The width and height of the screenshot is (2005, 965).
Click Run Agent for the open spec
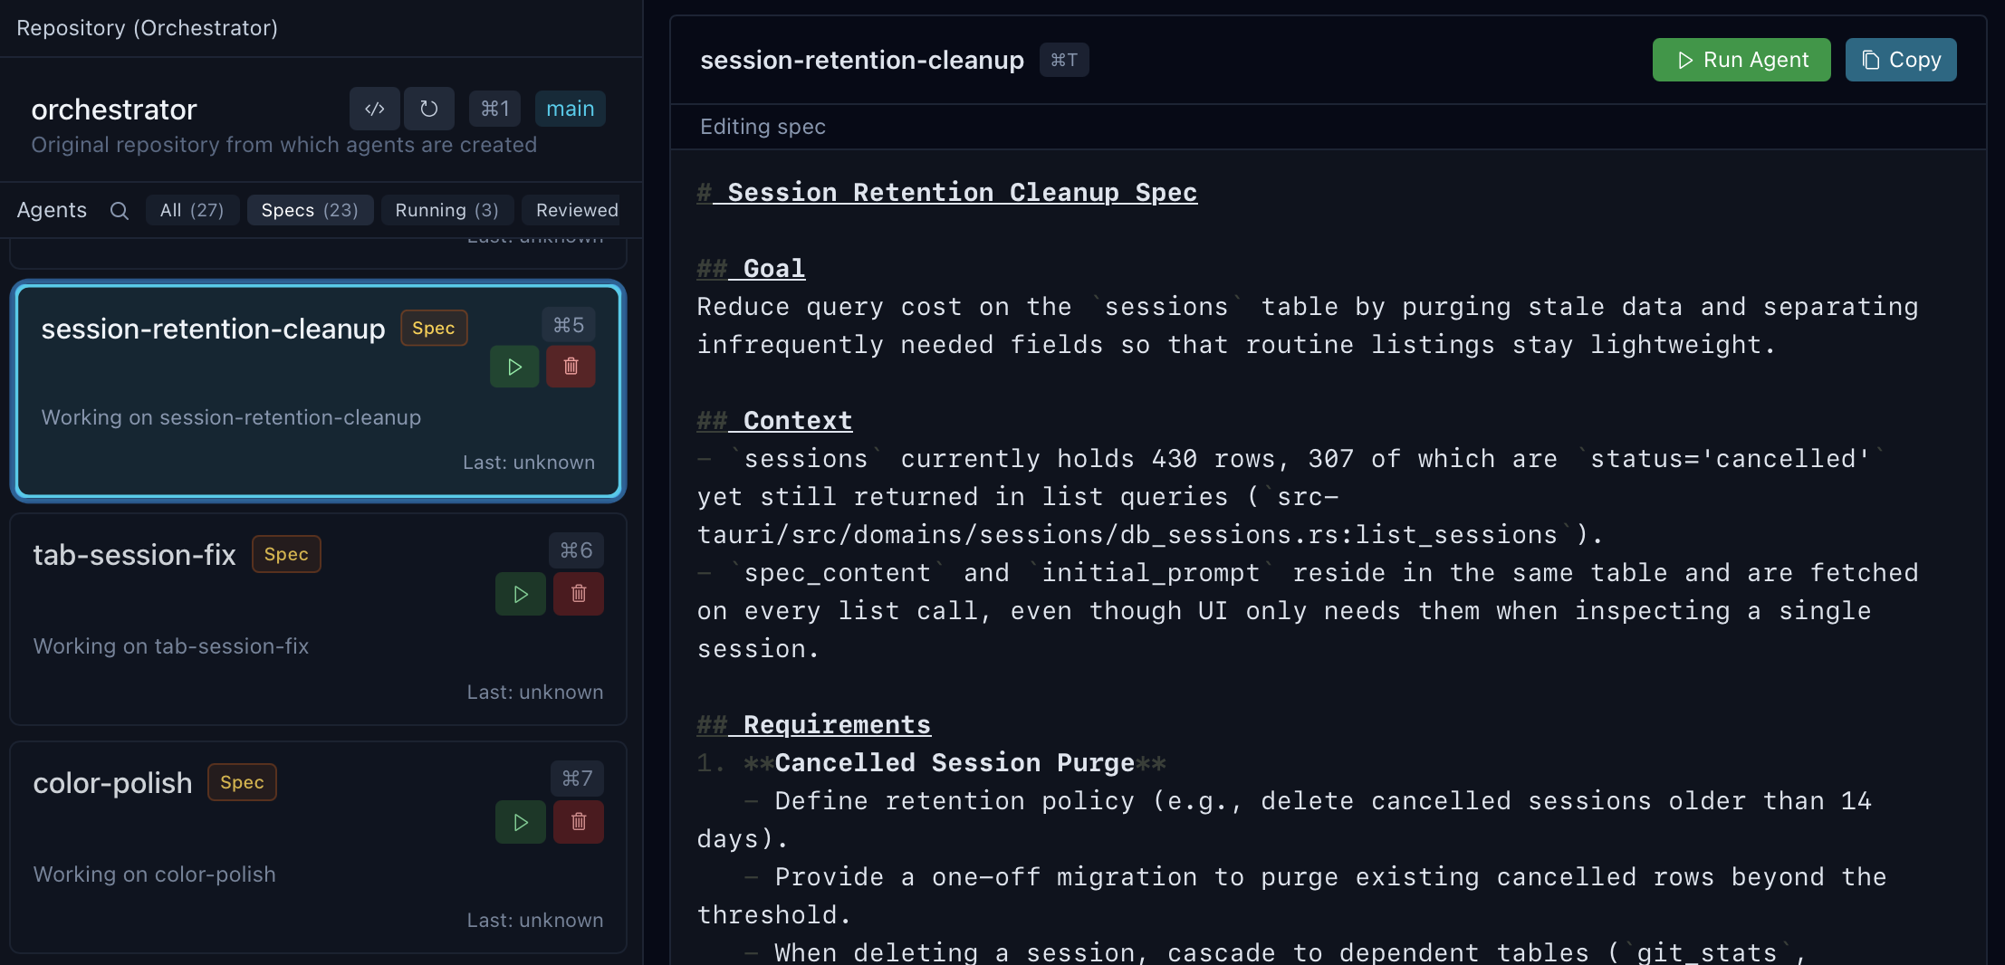pyautogui.click(x=1741, y=60)
